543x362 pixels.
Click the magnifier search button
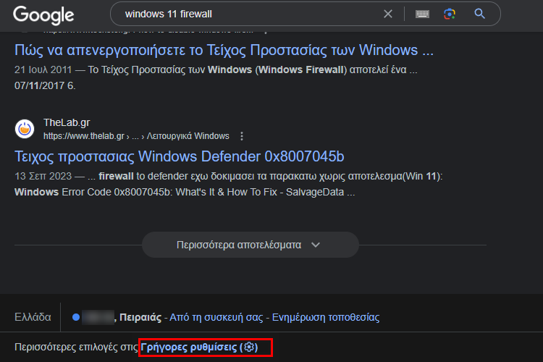(479, 14)
